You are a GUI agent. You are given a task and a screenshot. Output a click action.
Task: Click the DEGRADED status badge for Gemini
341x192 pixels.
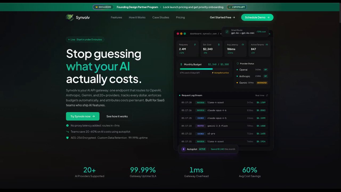[262, 83]
